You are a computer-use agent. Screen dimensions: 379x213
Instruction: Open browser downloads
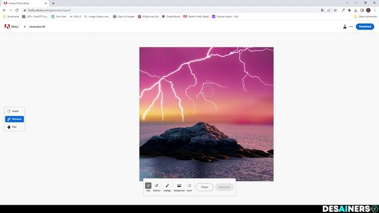coord(355,11)
